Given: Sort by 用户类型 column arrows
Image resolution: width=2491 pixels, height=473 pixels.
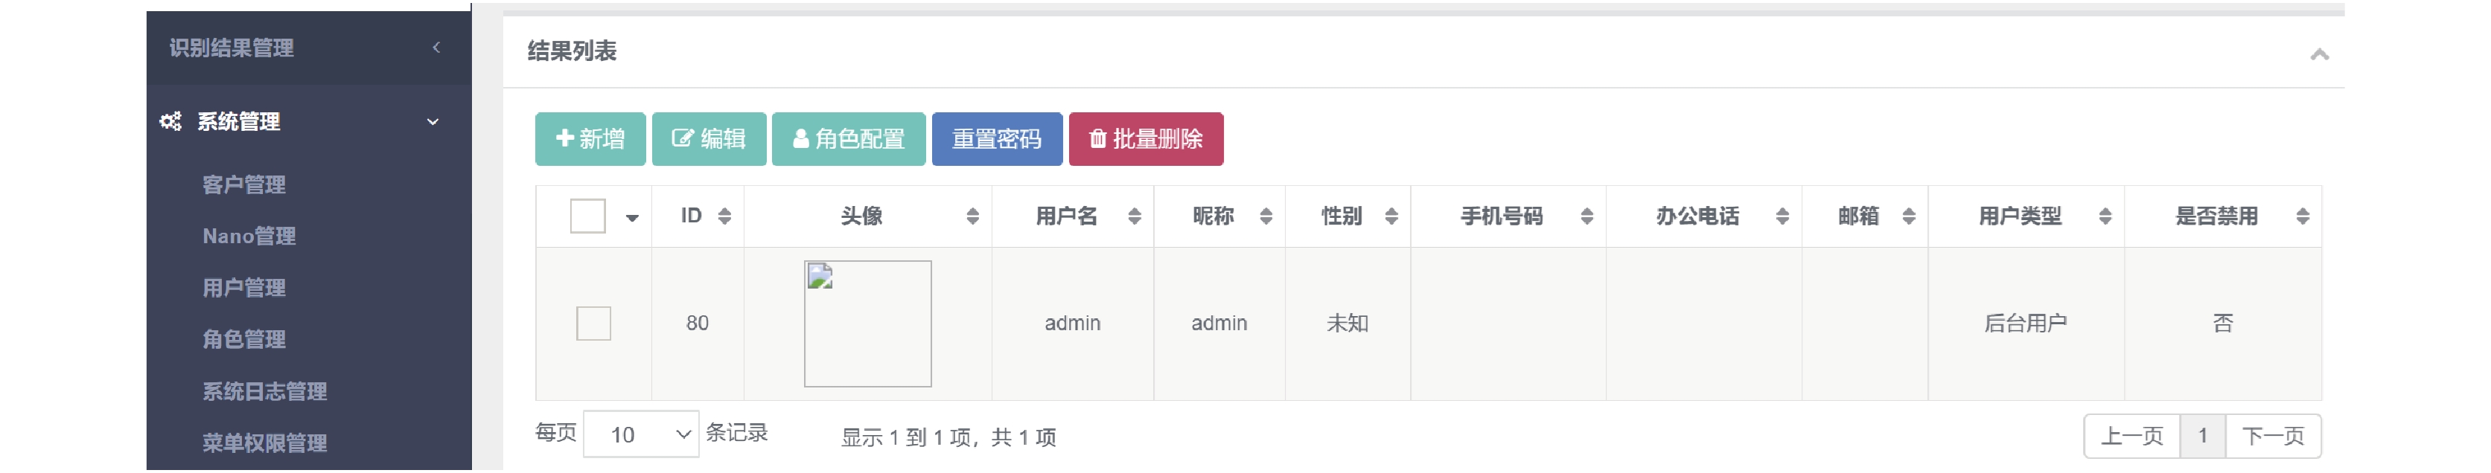Looking at the screenshot, I should tap(2105, 216).
